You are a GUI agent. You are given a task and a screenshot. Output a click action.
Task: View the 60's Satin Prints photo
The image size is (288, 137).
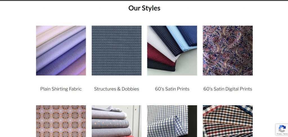(x=172, y=51)
